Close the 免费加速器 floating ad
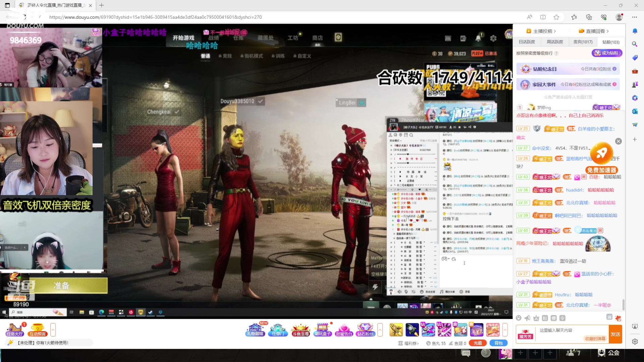644x362 pixels. [619, 141]
